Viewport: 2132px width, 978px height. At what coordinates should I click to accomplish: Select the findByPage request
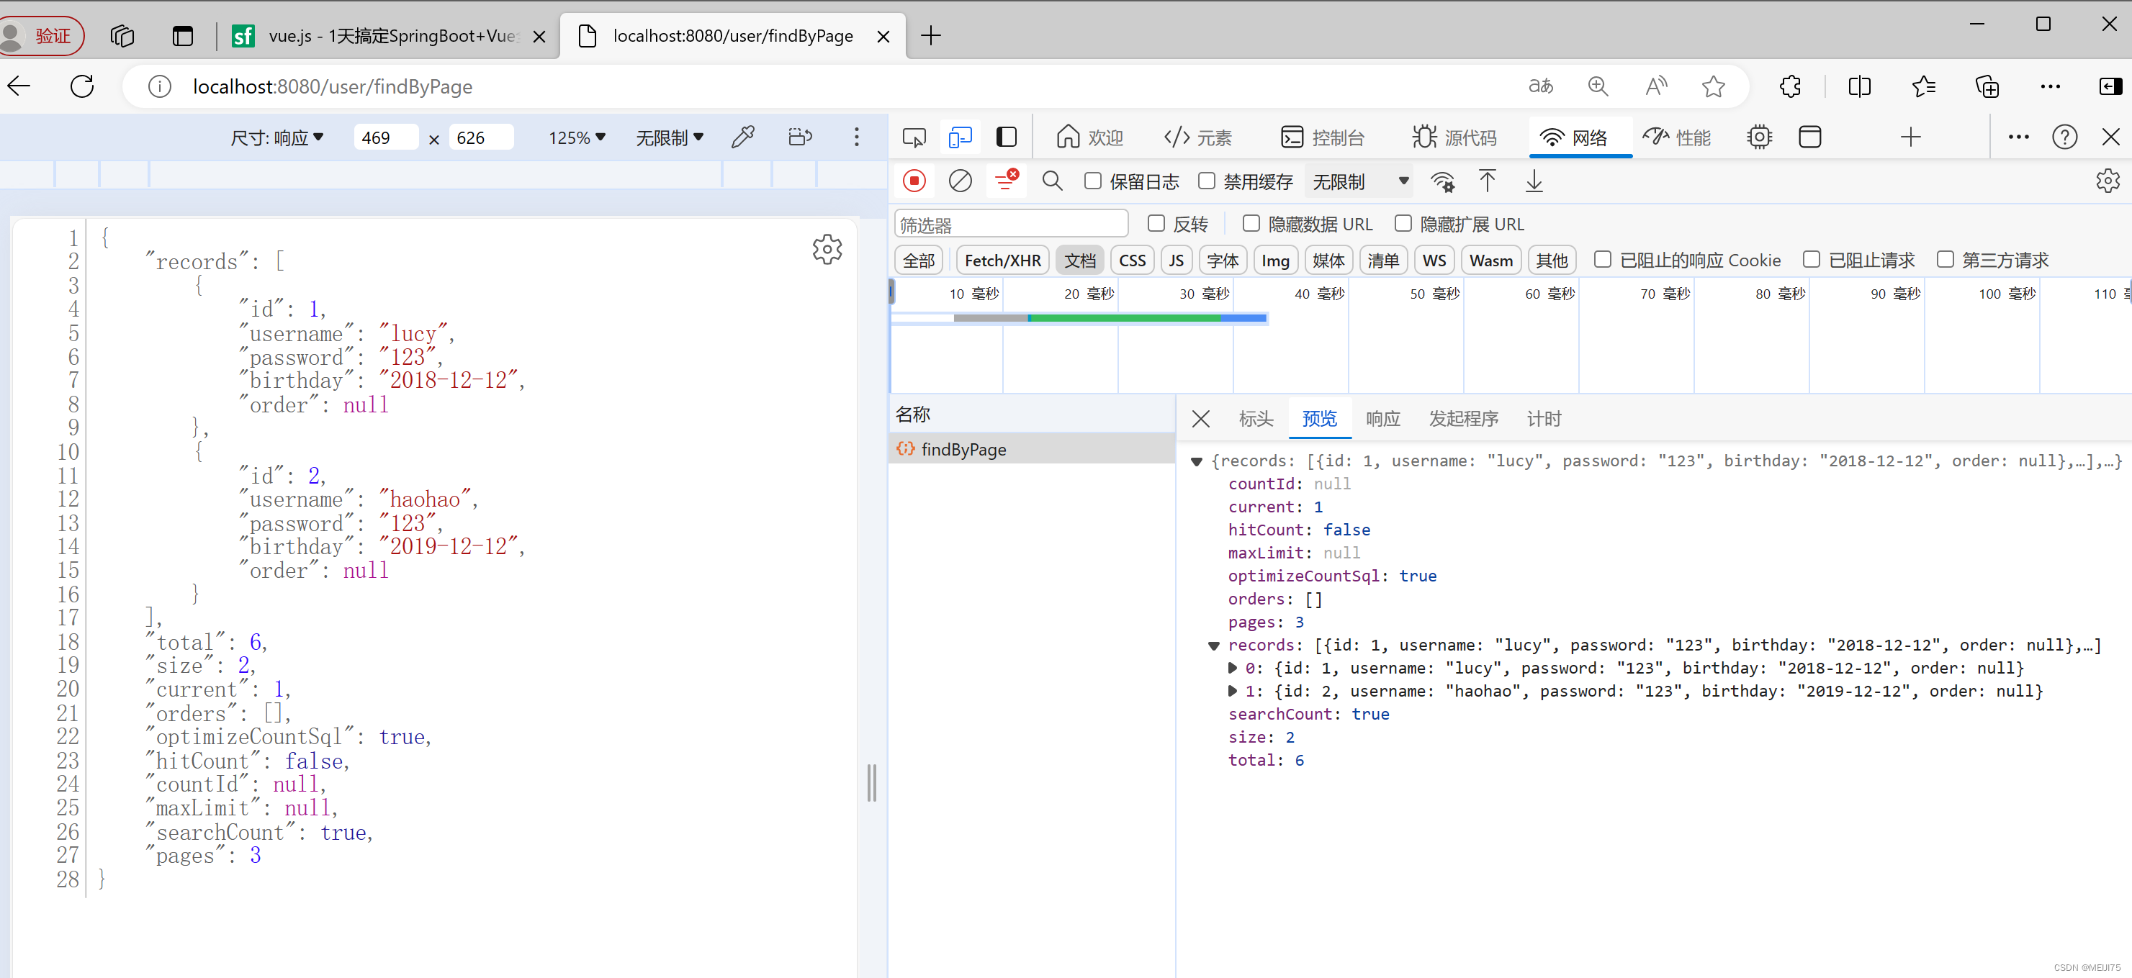963,449
